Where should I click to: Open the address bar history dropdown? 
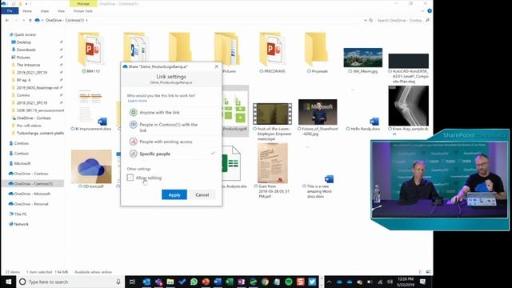pos(365,20)
